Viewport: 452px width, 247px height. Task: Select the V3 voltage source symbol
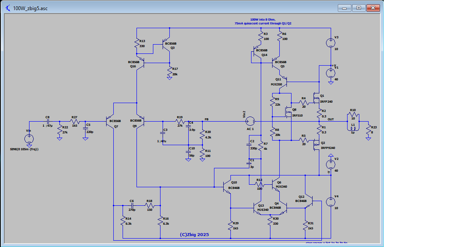click(x=331, y=43)
